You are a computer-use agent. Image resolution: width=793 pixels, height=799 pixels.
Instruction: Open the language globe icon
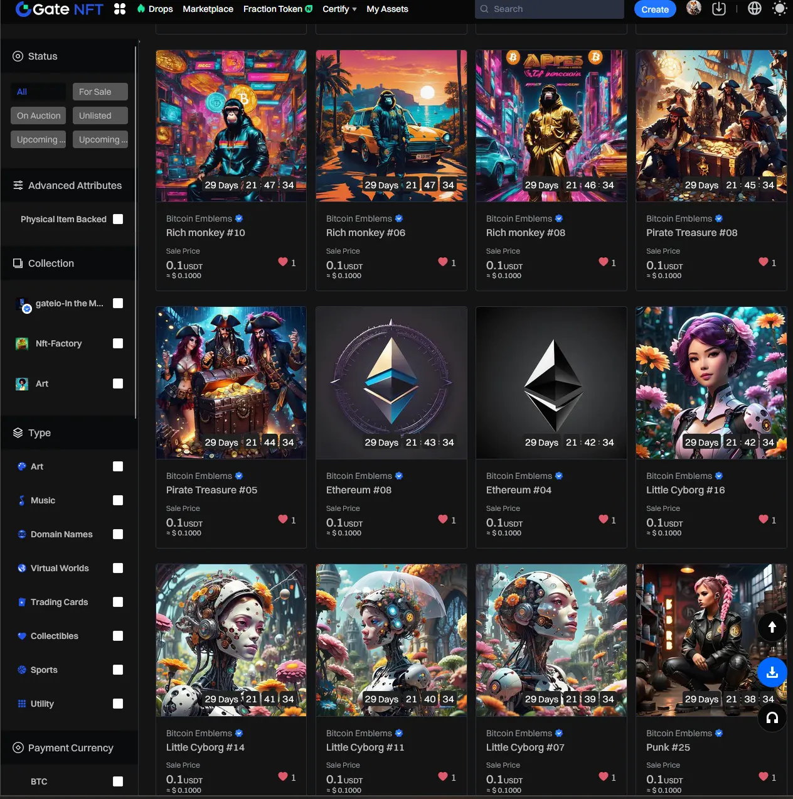(x=755, y=9)
